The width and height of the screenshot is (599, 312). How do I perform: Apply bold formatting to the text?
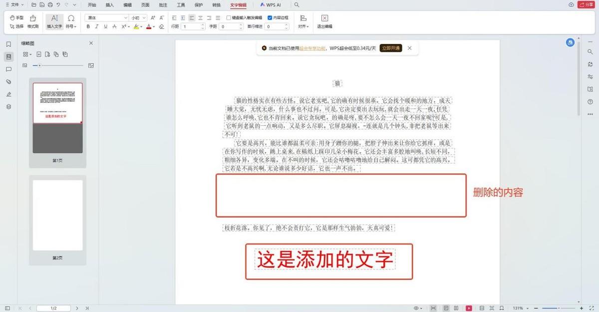(88, 26)
